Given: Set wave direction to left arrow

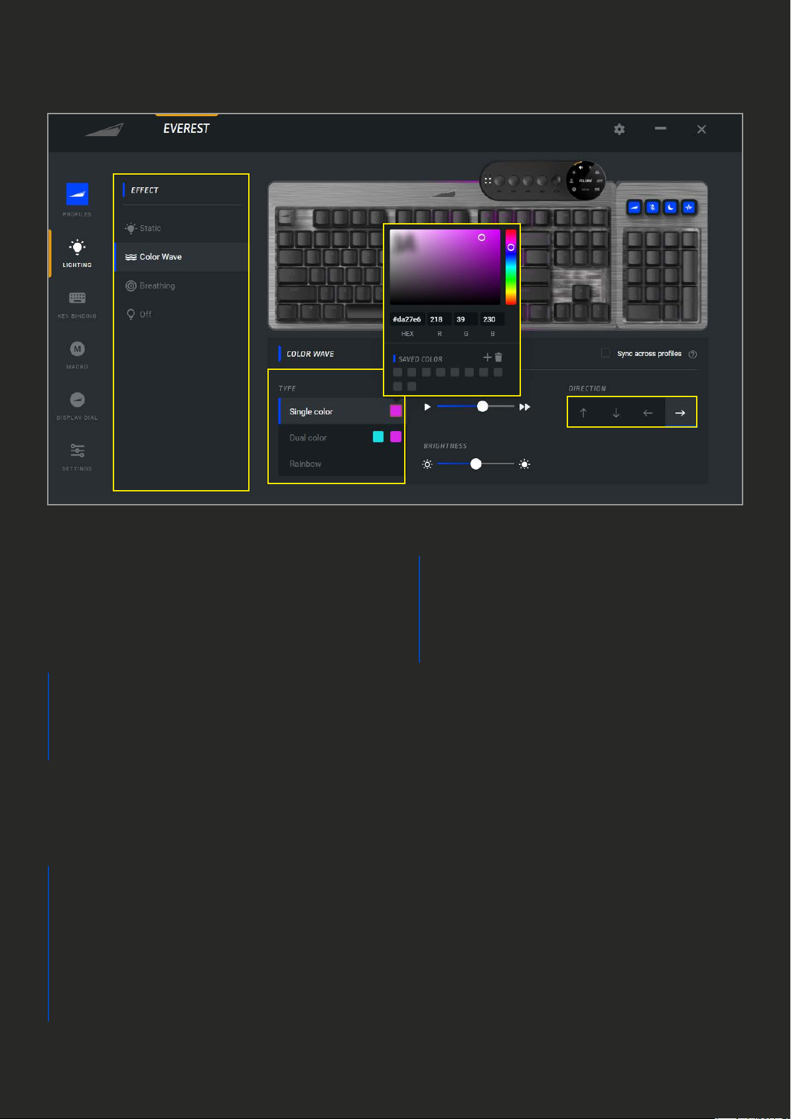Looking at the screenshot, I should coord(648,412).
